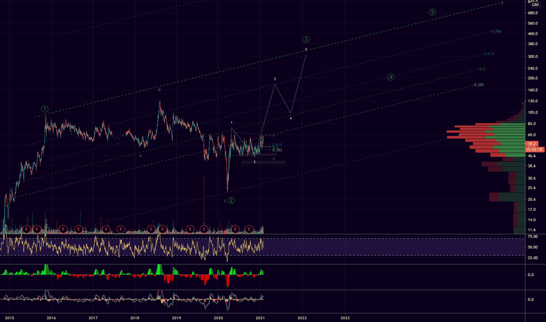Click the 130.0 price scale value
The image size is (546, 322).
coord(533,101)
